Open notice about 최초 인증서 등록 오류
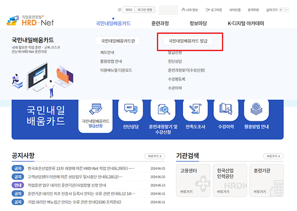The width and height of the screenshot is (297, 211). point(82,194)
